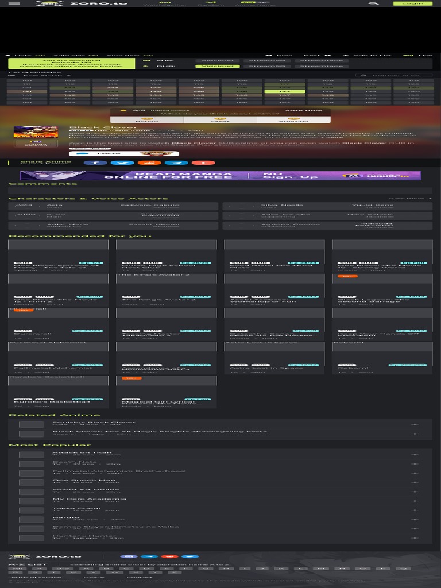Open the Random anime link
This screenshot has width=441, height=588.
[211, 3]
